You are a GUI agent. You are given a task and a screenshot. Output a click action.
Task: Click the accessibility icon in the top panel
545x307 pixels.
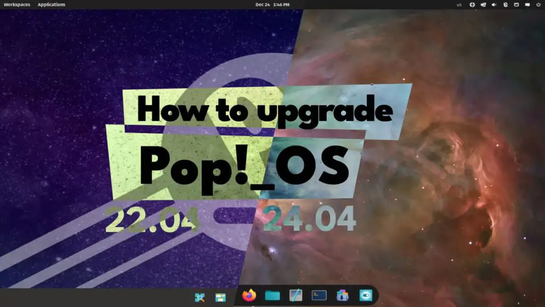coord(472,5)
